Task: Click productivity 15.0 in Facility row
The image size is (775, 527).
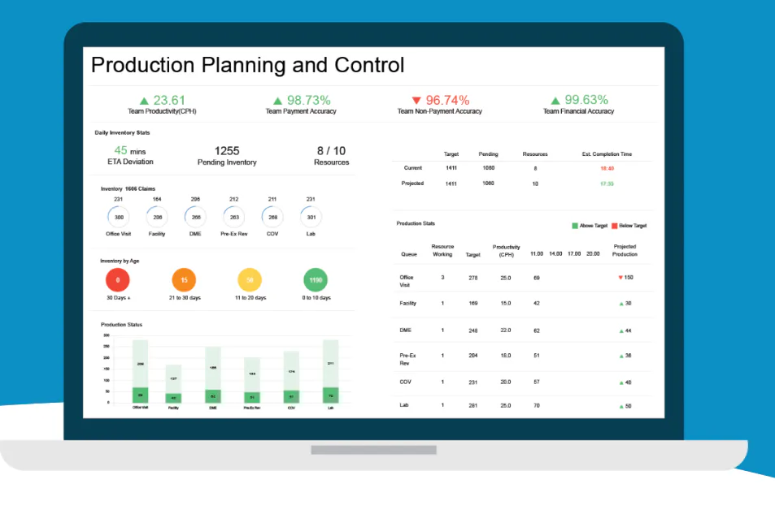Action: [x=506, y=304]
